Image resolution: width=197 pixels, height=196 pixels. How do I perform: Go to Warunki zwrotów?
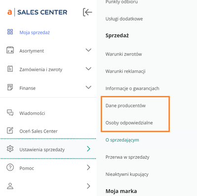click(124, 54)
